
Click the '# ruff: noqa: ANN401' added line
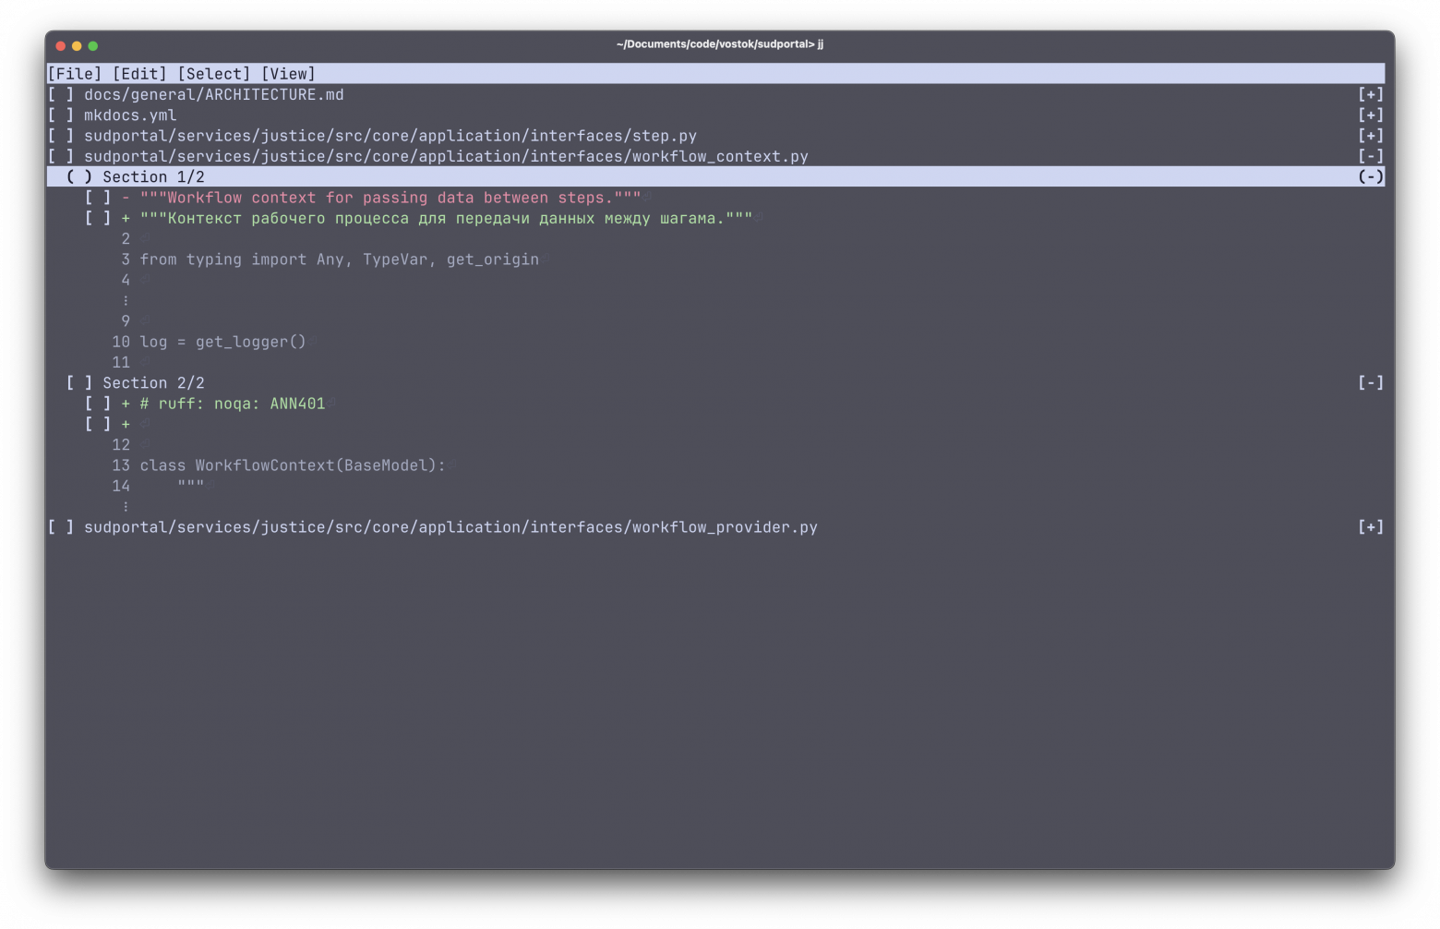coord(233,404)
